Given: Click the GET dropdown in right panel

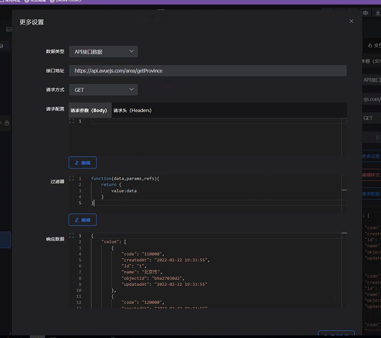Looking at the screenshot, I should 372,118.
